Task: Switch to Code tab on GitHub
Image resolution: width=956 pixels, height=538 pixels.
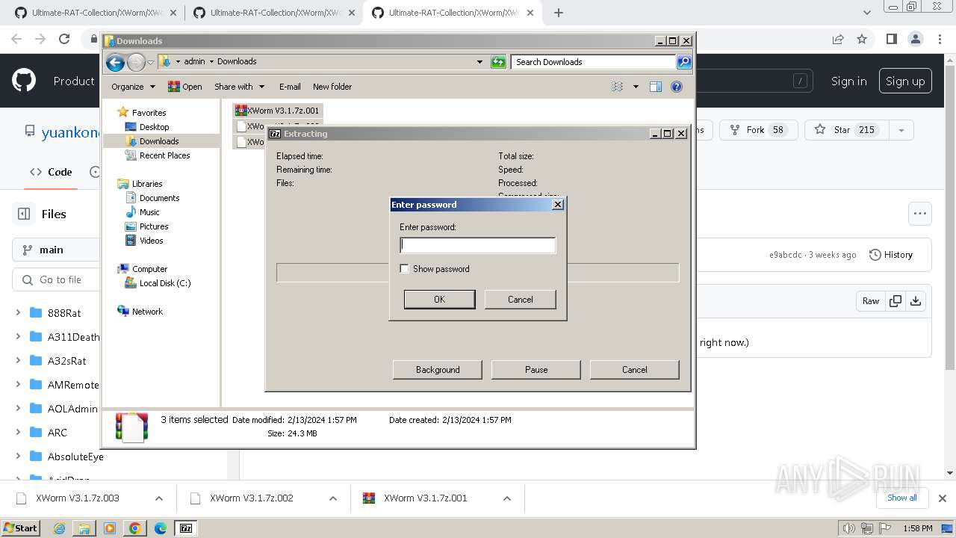Action: (x=51, y=172)
